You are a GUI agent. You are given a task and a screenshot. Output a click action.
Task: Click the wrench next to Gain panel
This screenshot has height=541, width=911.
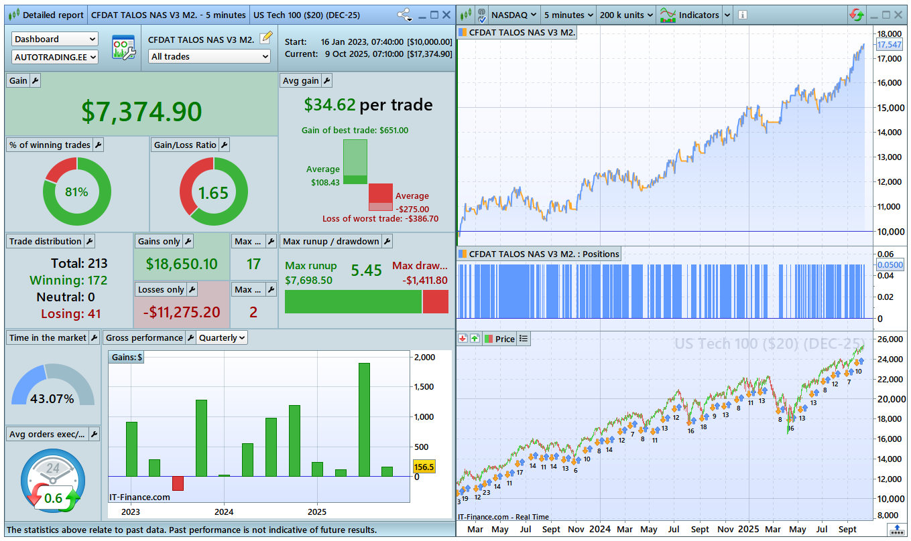tap(36, 81)
